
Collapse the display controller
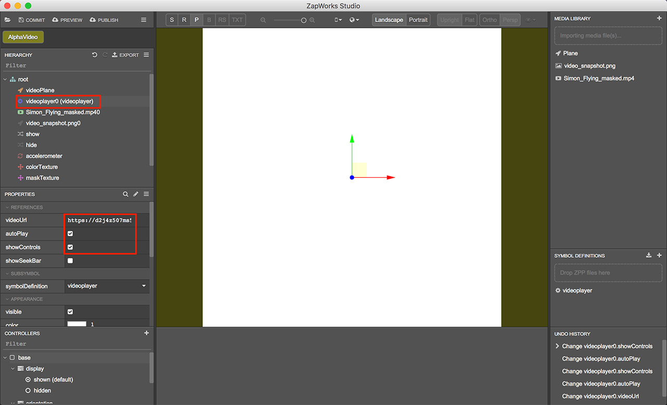[13, 369]
